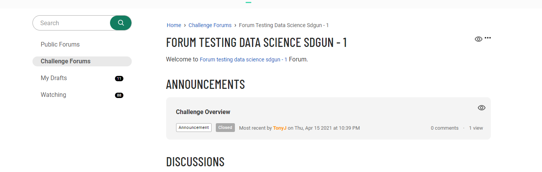Open Public Forums in the sidebar
542x172 pixels.
[x=60, y=44]
